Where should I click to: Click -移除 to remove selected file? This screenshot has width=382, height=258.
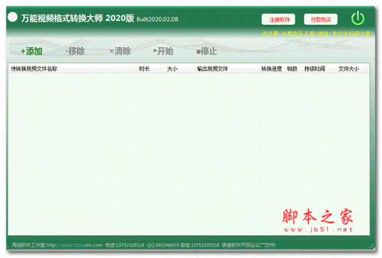point(75,51)
